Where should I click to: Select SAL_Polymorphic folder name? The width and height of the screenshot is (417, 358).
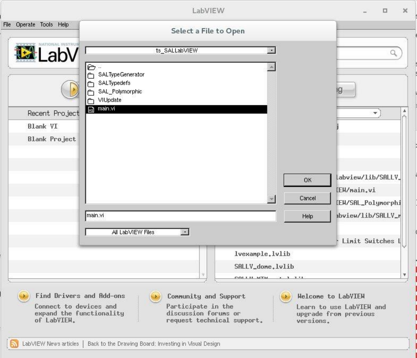pos(120,92)
